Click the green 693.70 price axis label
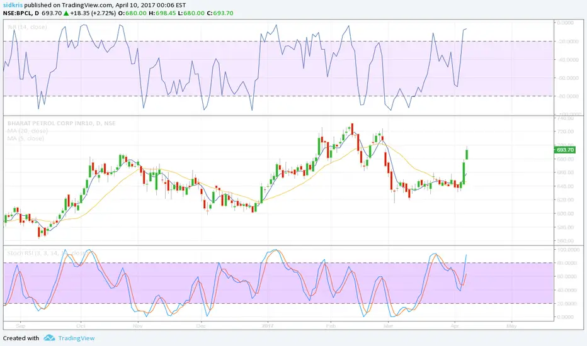The width and height of the screenshot is (587, 346). coord(564,150)
